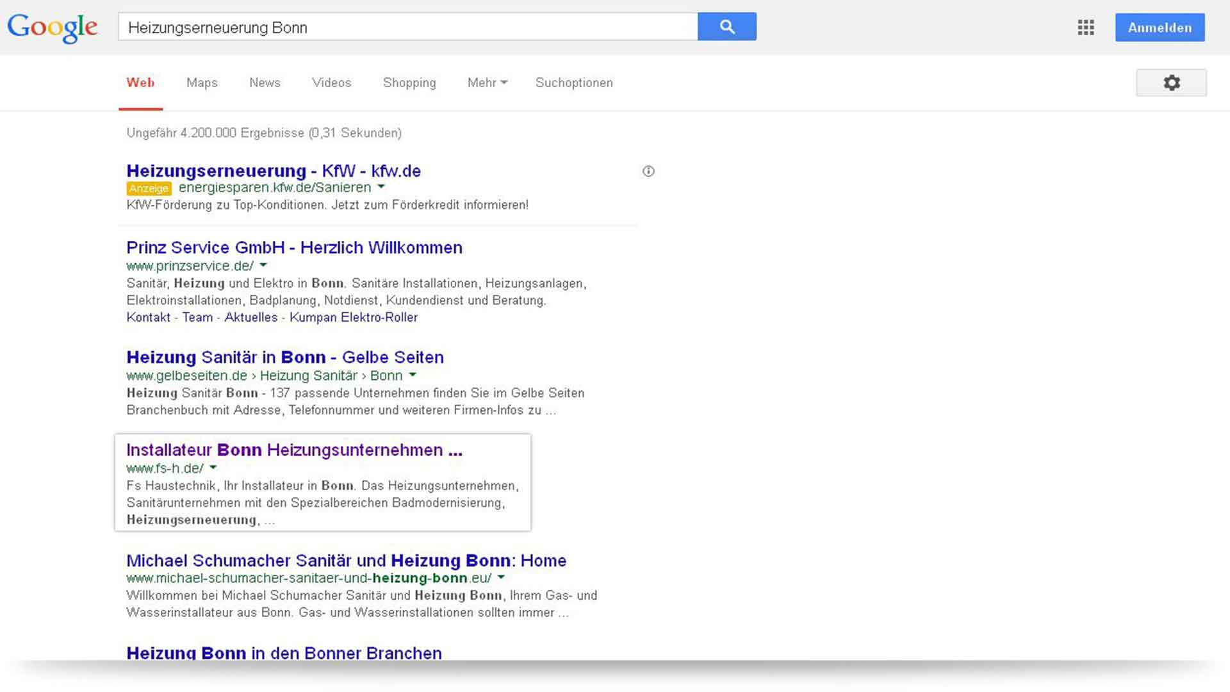This screenshot has height=692, width=1230.
Task: Click the Team sitelink
Action: pyautogui.click(x=197, y=317)
